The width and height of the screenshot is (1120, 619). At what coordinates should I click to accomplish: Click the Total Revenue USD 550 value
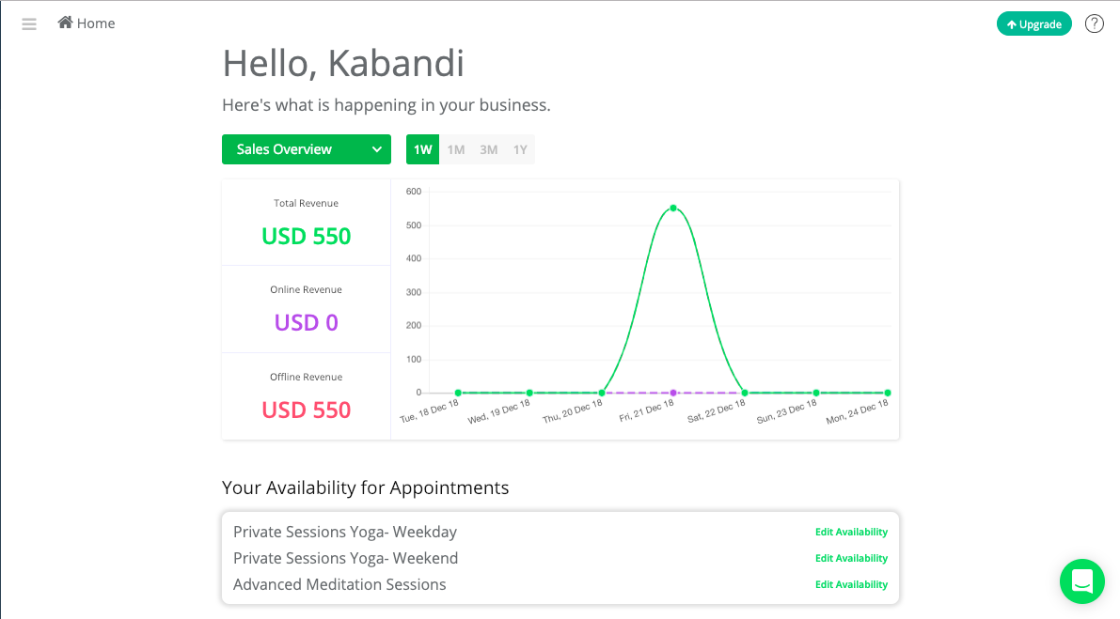(307, 236)
